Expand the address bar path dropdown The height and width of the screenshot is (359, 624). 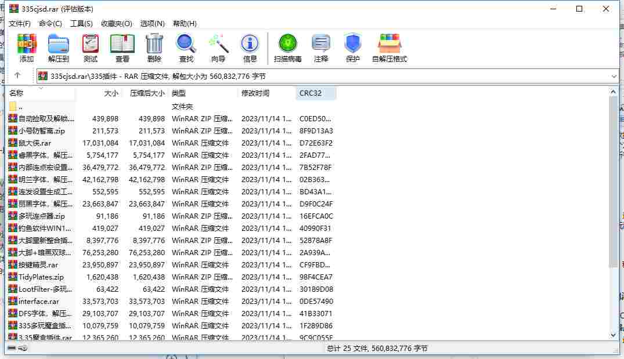click(x=614, y=76)
